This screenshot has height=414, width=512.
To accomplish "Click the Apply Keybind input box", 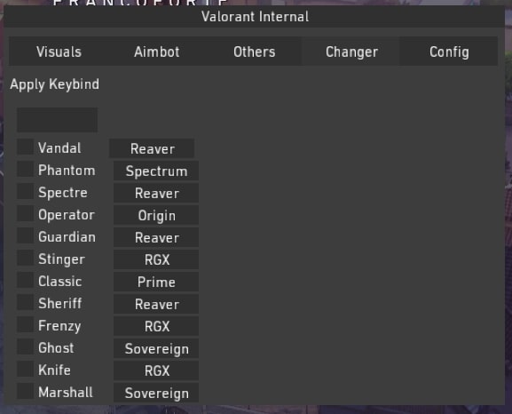I will tap(57, 120).
